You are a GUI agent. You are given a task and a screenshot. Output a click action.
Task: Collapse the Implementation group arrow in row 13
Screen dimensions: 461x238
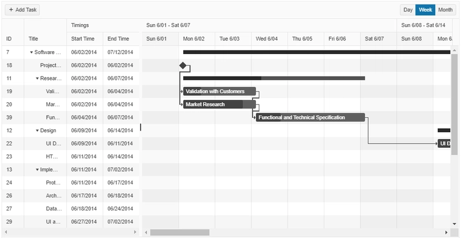[x=37, y=170]
